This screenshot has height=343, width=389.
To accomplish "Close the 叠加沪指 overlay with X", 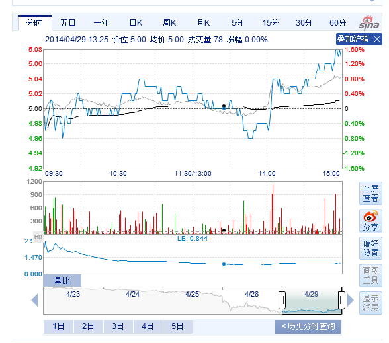I will pyautogui.click(x=377, y=39).
